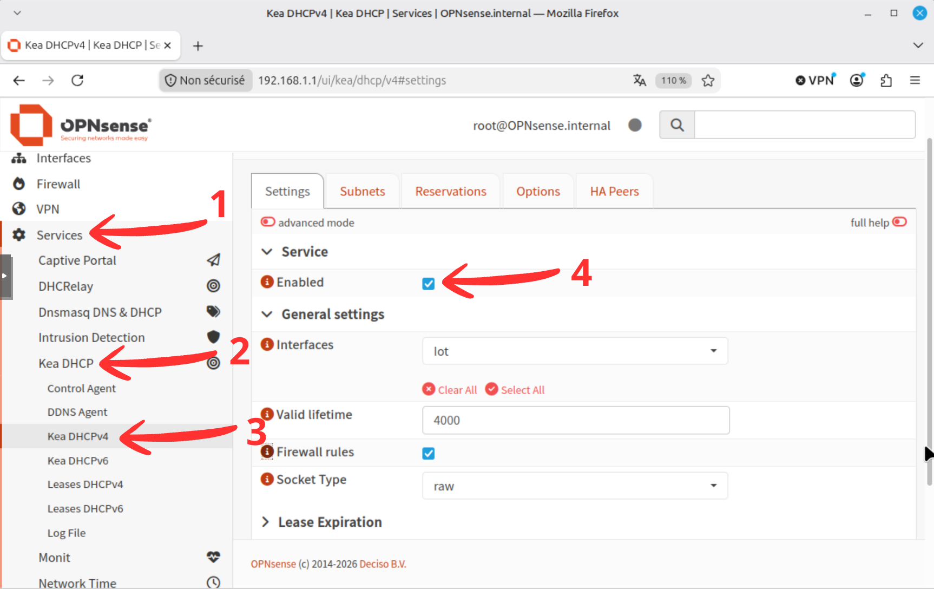Click Select All interfaces link

(x=515, y=390)
